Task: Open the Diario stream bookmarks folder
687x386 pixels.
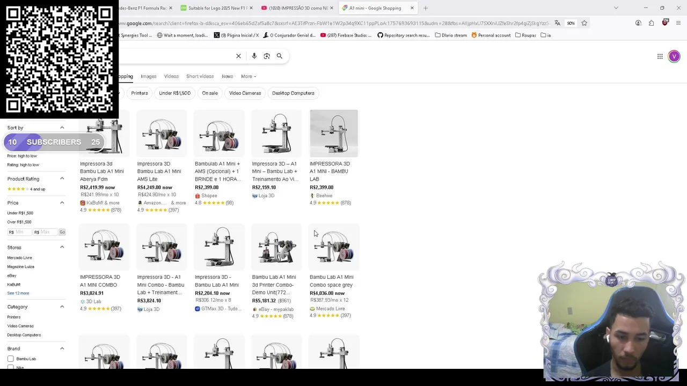Action: pos(451,35)
